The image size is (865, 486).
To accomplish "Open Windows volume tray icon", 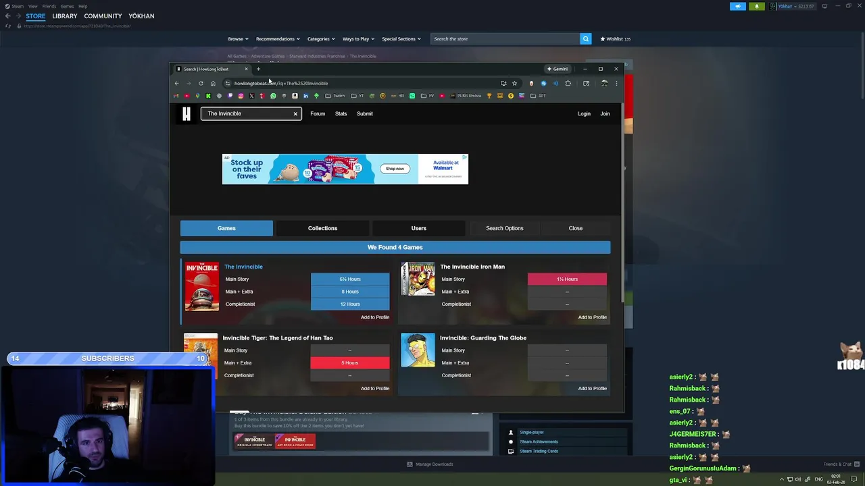I will tap(798, 479).
